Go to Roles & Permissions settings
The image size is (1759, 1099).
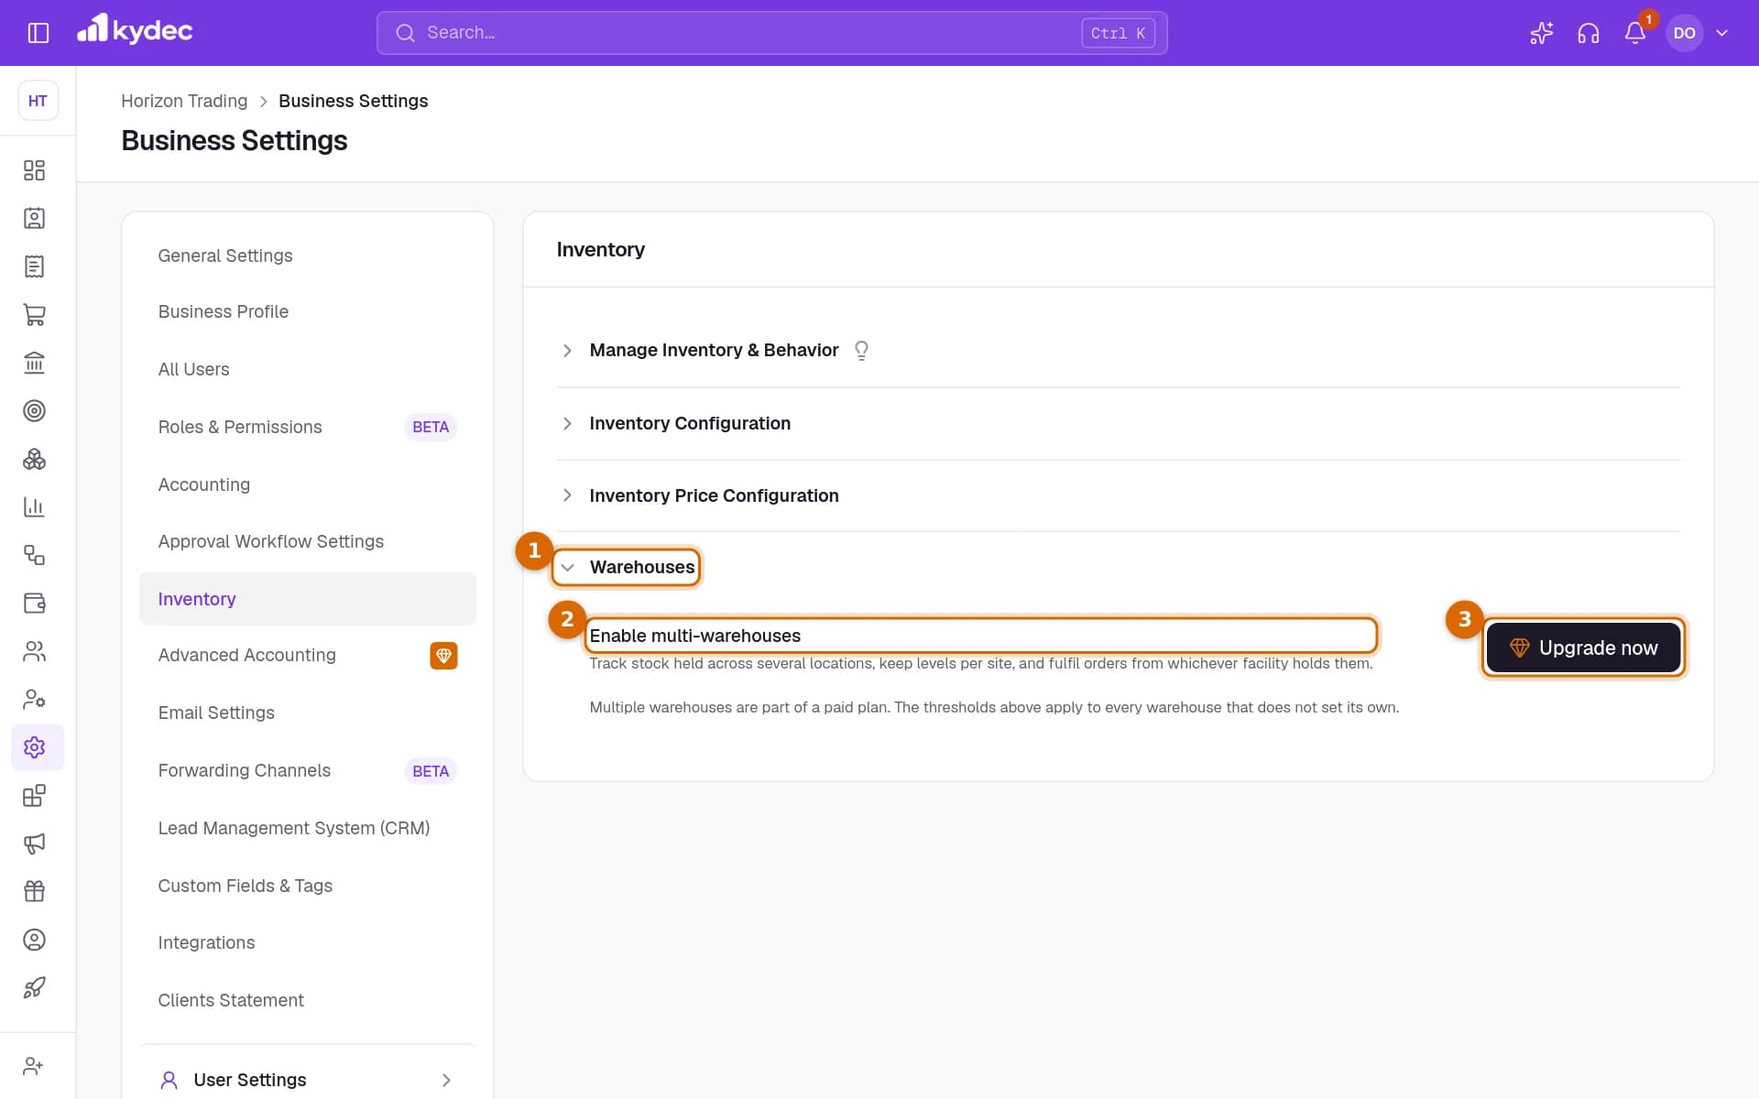coord(240,427)
